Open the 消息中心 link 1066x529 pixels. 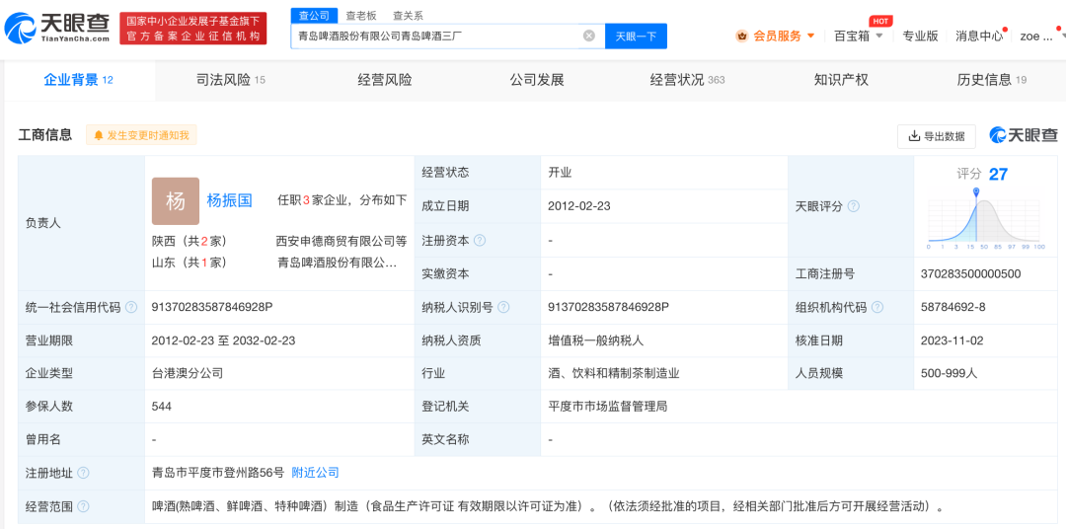pos(979,37)
